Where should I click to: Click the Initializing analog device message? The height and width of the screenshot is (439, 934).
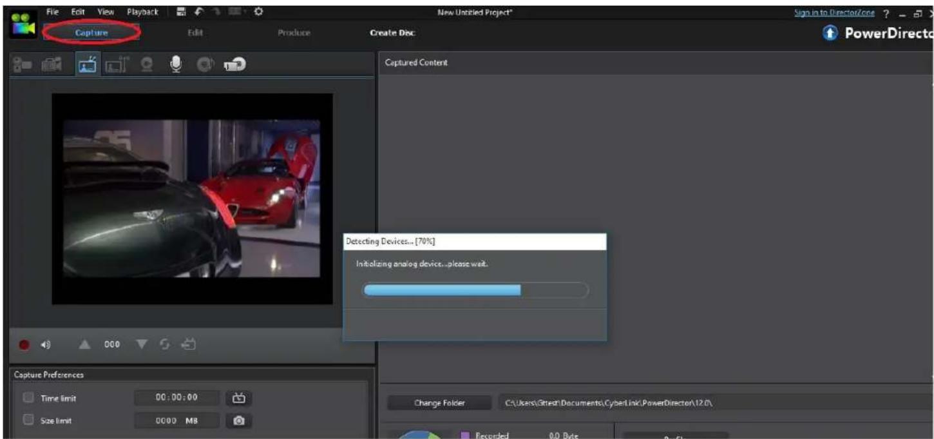tap(422, 264)
